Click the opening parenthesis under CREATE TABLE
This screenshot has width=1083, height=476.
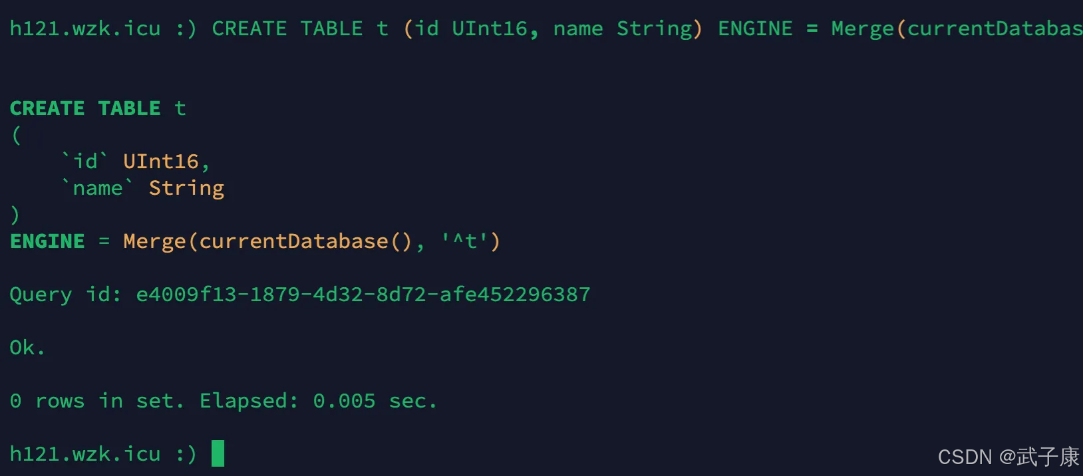(16, 135)
